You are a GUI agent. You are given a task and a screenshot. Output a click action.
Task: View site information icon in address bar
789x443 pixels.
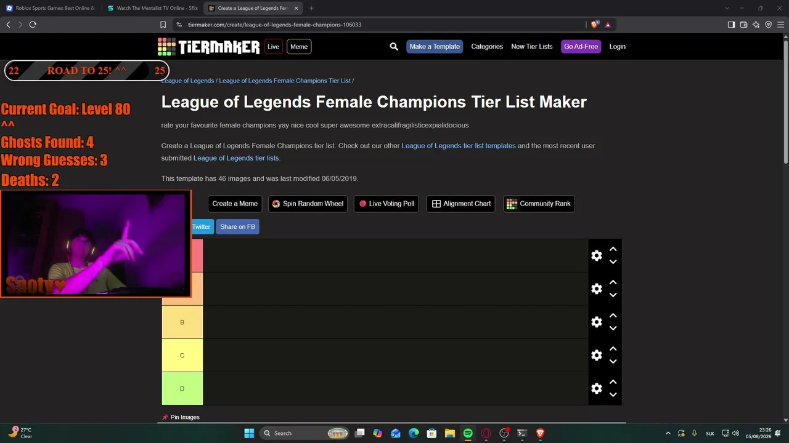point(179,25)
